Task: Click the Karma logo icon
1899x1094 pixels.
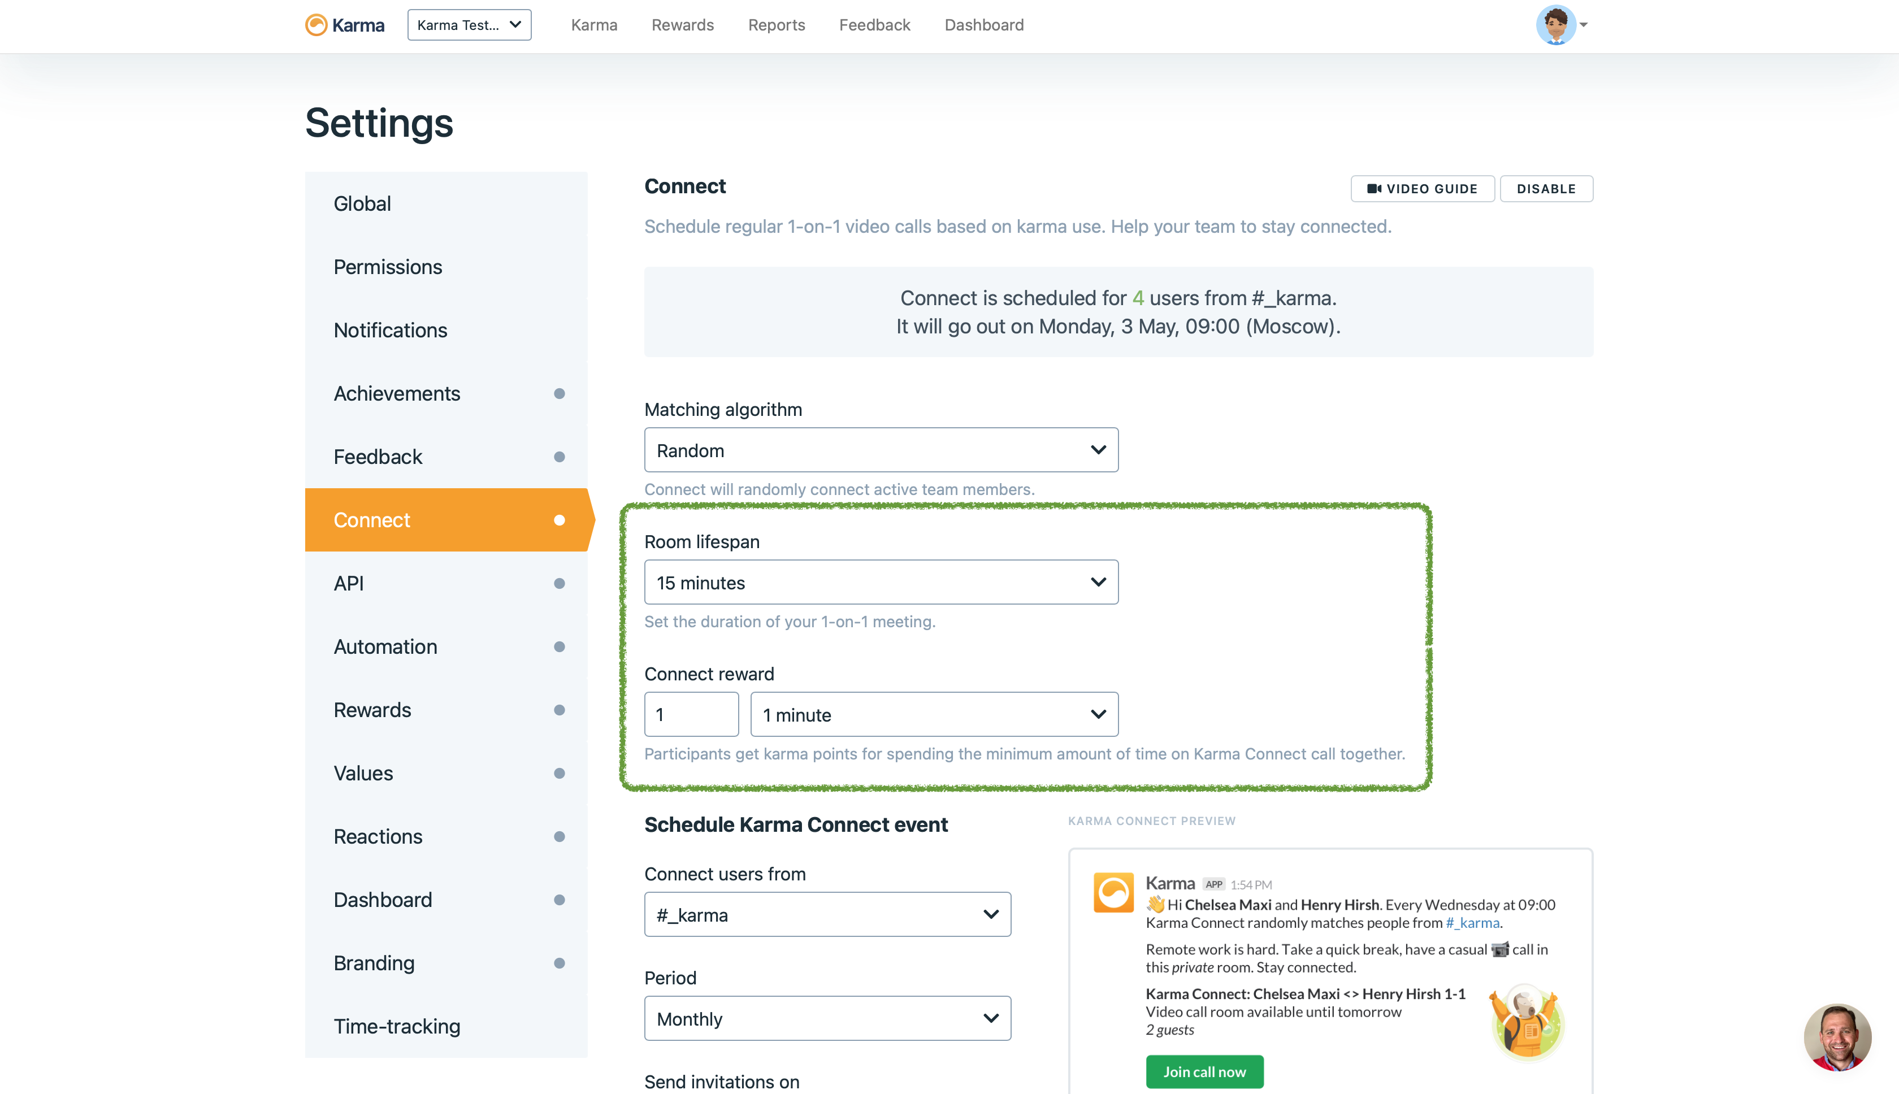Action: point(316,25)
